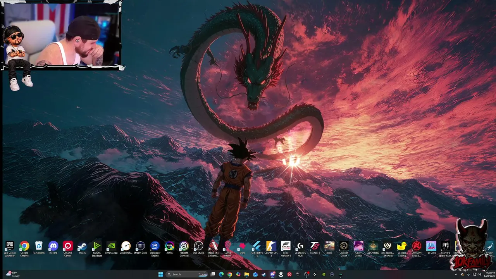Select the Lumia Stream desktop shortcut

click(227, 248)
